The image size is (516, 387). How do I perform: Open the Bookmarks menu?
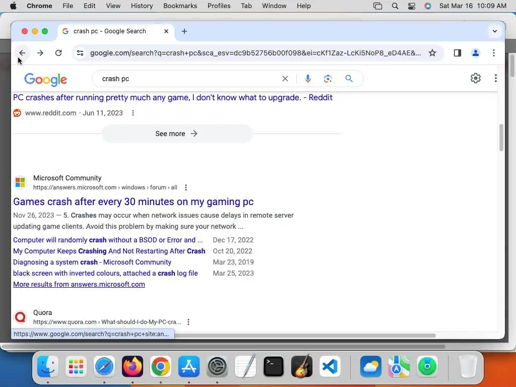tap(180, 6)
